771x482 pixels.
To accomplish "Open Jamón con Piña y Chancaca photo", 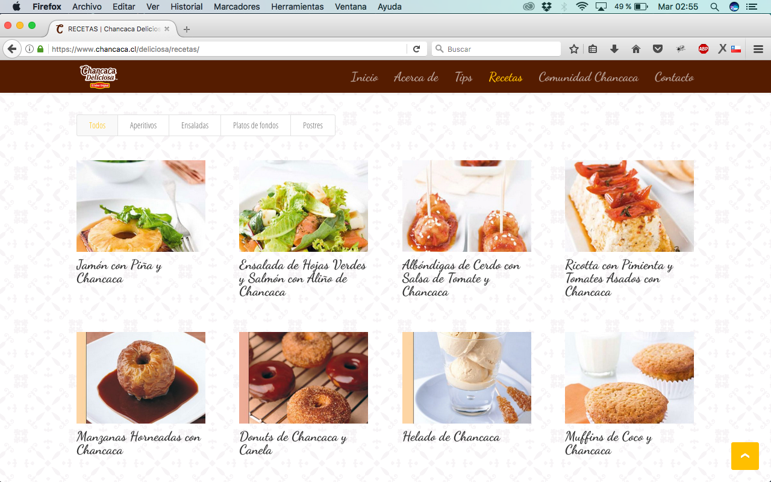I will (x=141, y=206).
